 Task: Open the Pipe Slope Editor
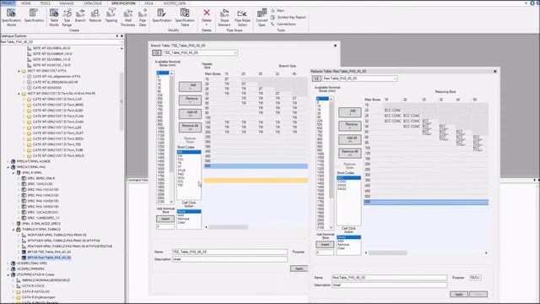[x=242, y=17]
